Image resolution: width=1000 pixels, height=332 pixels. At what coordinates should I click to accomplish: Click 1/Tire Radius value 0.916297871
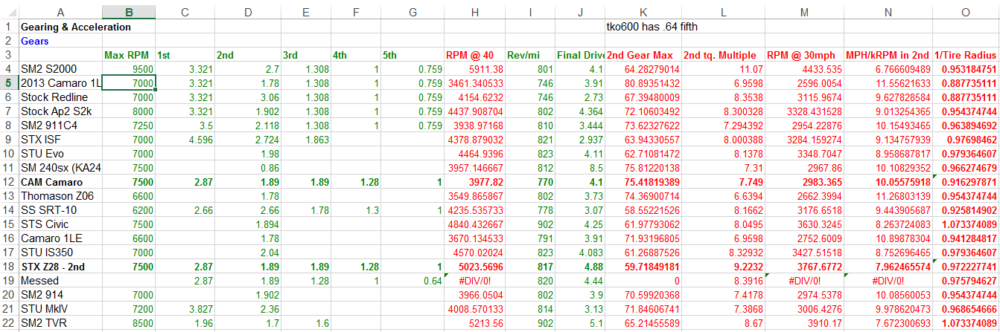(966, 183)
